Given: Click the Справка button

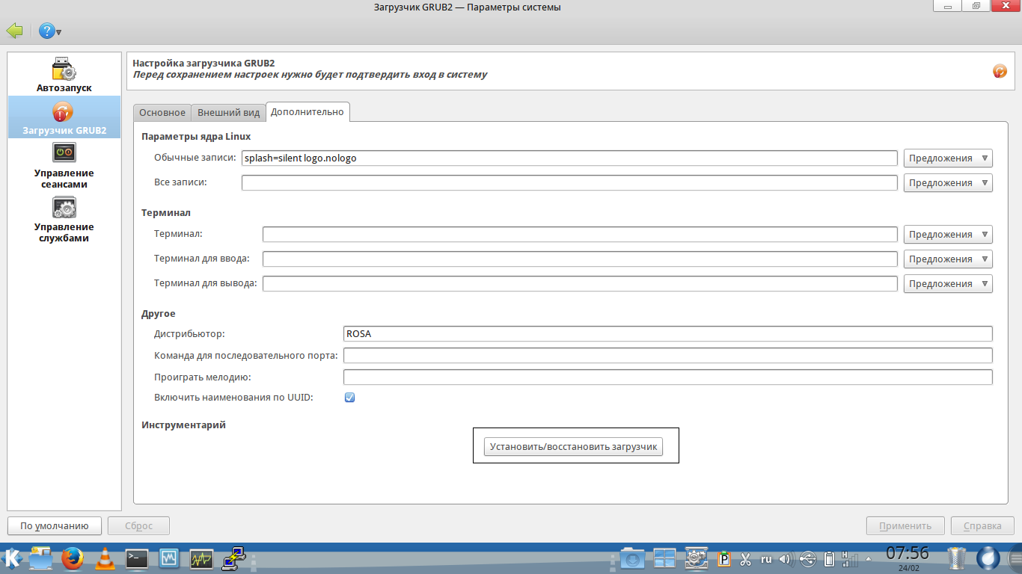Looking at the screenshot, I should tap(982, 526).
